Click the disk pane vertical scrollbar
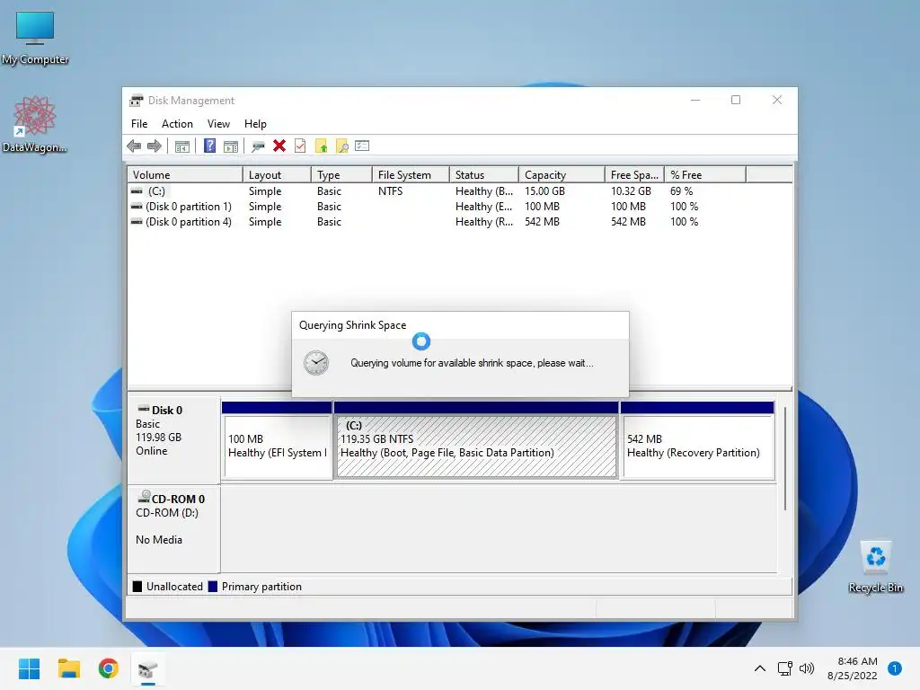This screenshot has width=920, height=690. [x=784, y=457]
